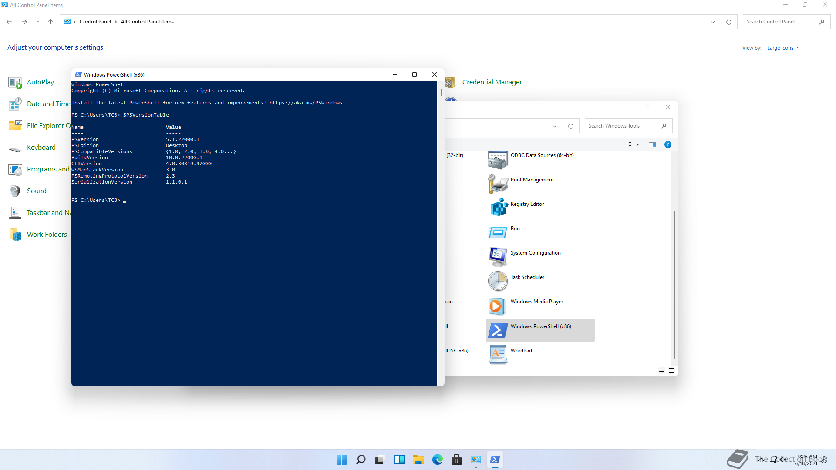Image resolution: width=836 pixels, height=470 pixels.
Task: Open Control Panel address bar history dropdown
Action: pyautogui.click(x=713, y=22)
